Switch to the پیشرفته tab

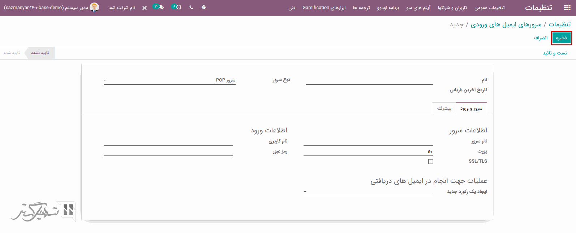[x=444, y=109]
